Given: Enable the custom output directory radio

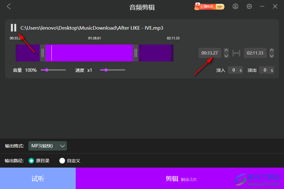Looking at the screenshot, I should click(x=62, y=161).
